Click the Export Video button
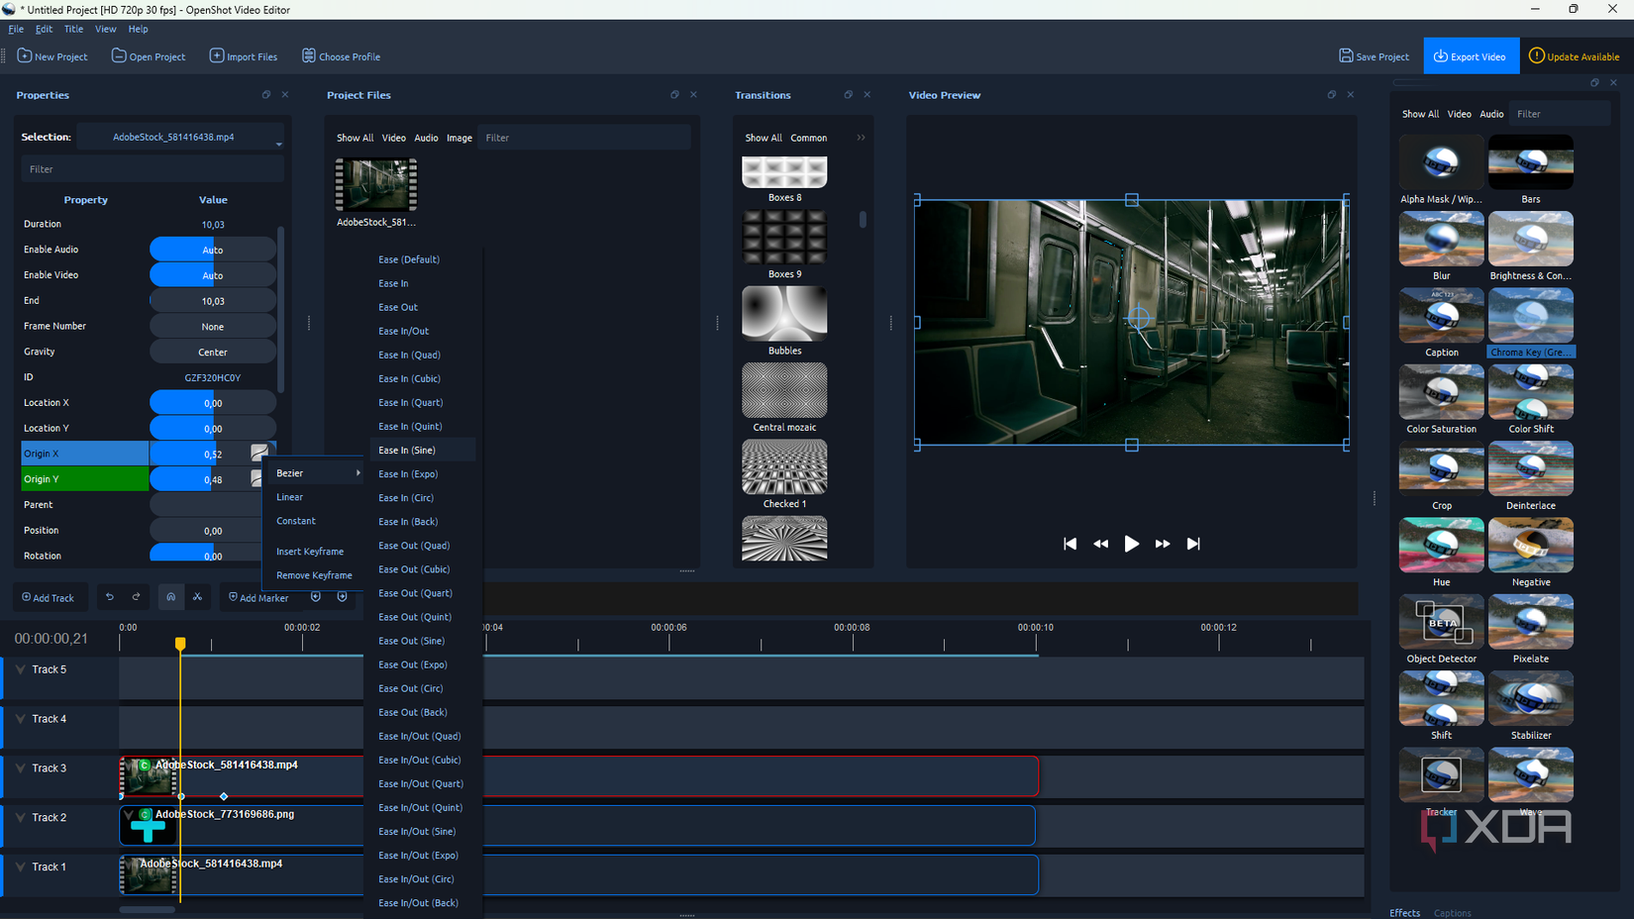The width and height of the screenshot is (1634, 919). click(1470, 56)
